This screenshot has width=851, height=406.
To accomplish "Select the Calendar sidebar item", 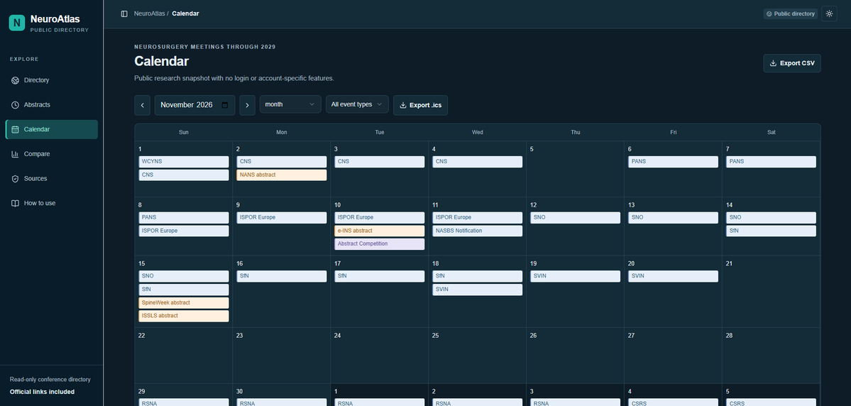I will (x=52, y=129).
